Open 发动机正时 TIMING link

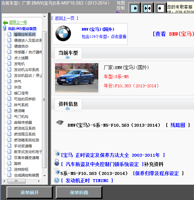point(87,180)
